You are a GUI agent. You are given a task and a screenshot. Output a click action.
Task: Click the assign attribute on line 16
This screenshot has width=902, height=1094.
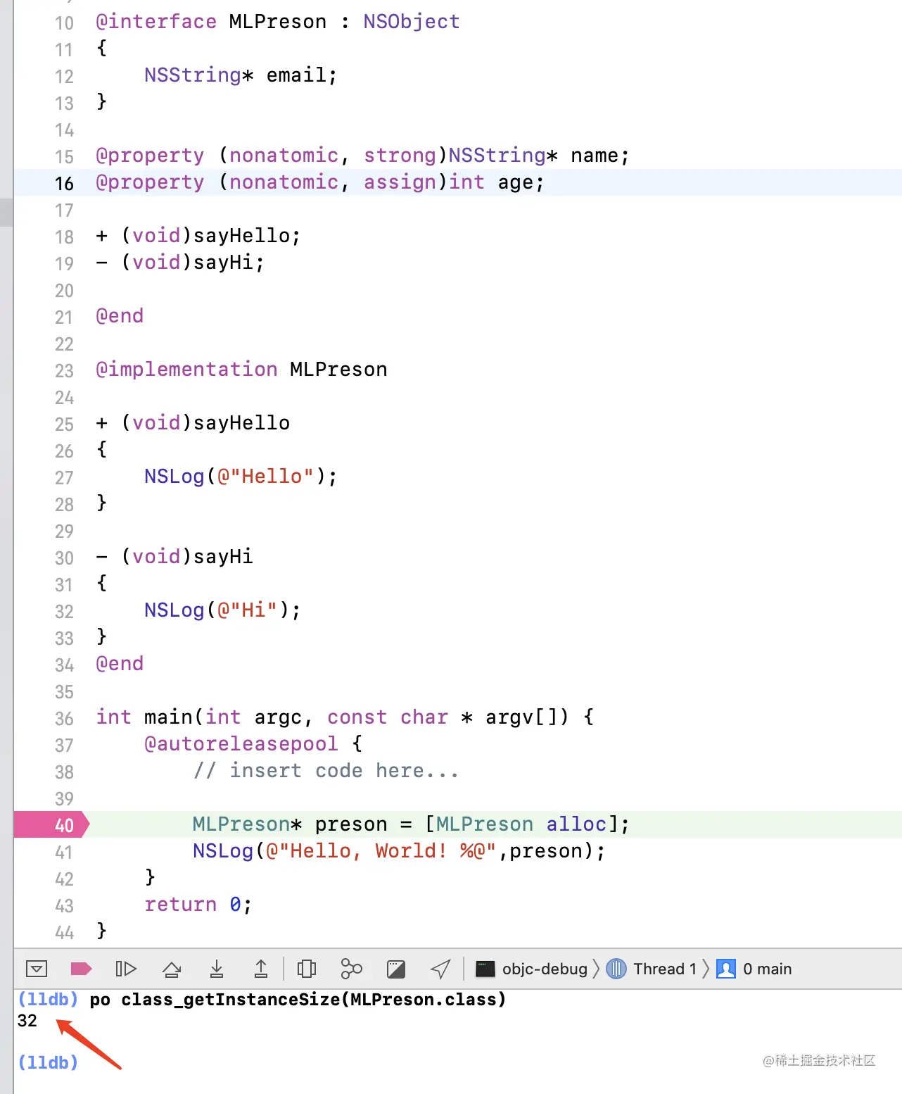(400, 182)
